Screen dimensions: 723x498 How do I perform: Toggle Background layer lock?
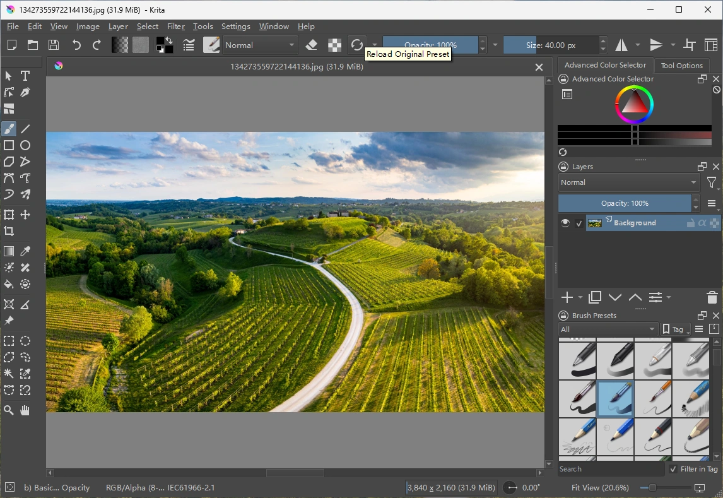(x=691, y=223)
